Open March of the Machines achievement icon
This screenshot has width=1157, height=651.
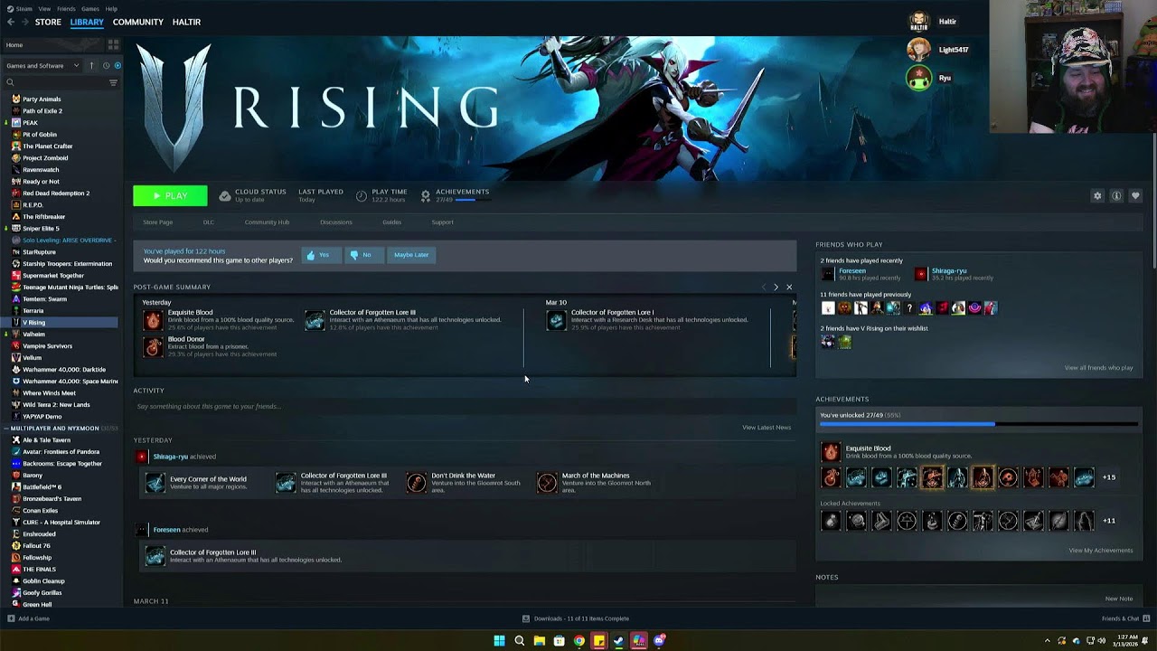point(547,483)
